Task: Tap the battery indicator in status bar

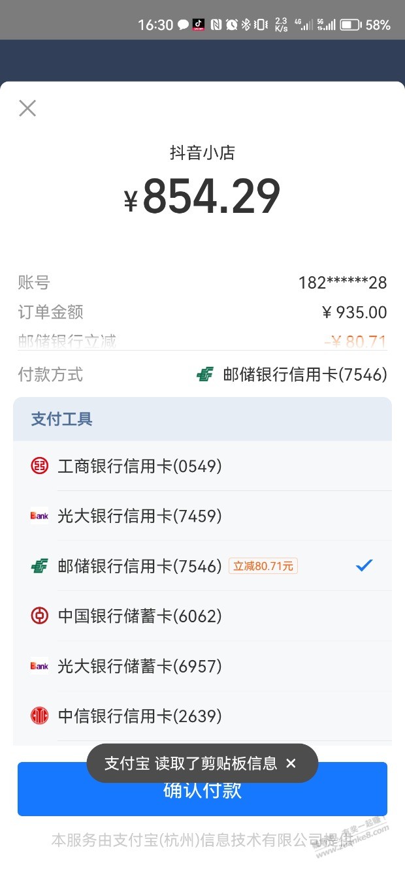Action: pyautogui.click(x=351, y=25)
